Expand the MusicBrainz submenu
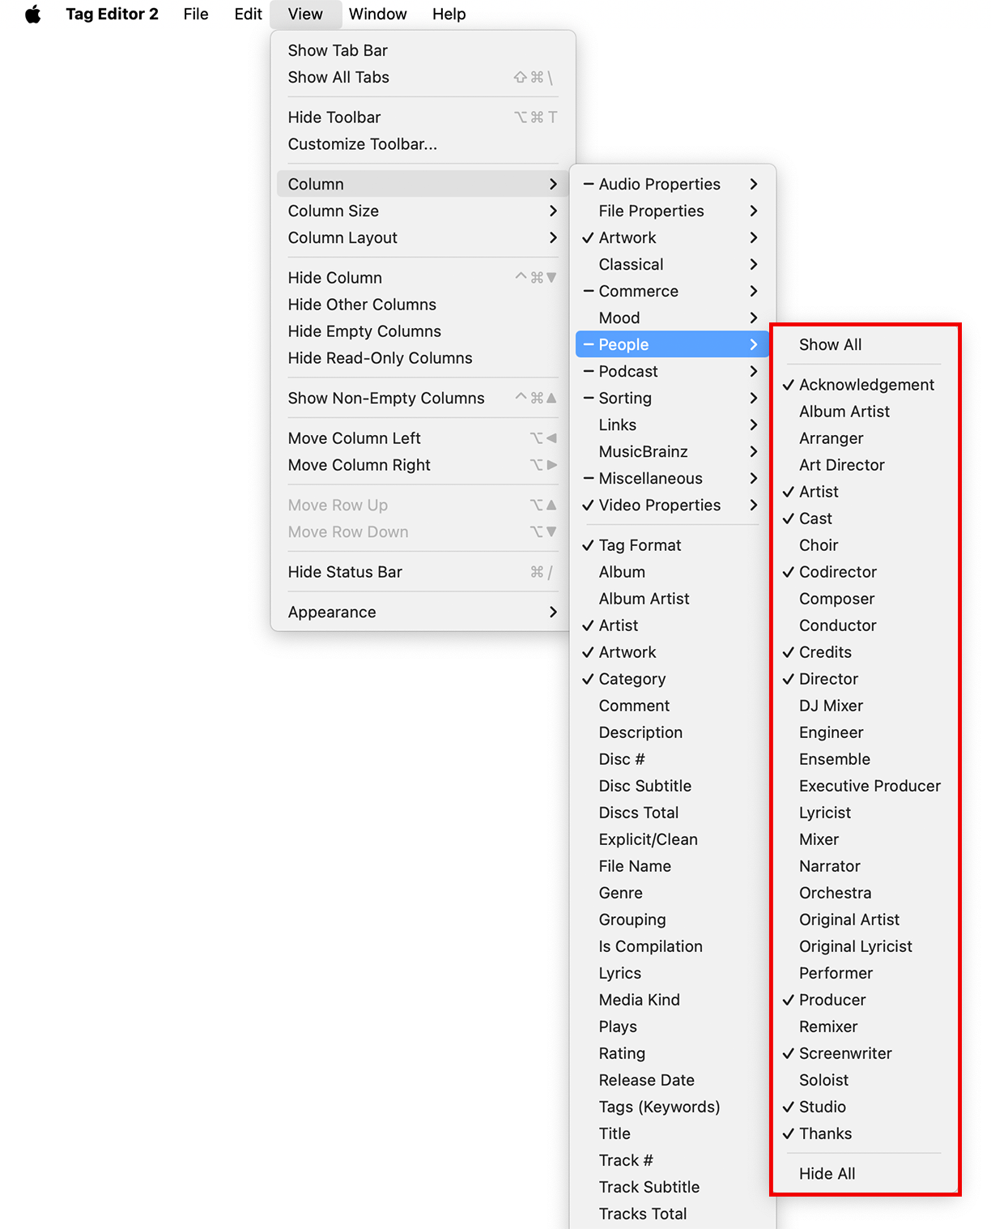 tap(672, 451)
